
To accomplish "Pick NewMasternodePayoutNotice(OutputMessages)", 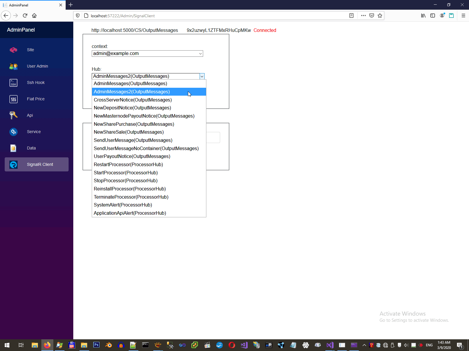I will pos(149,116).
